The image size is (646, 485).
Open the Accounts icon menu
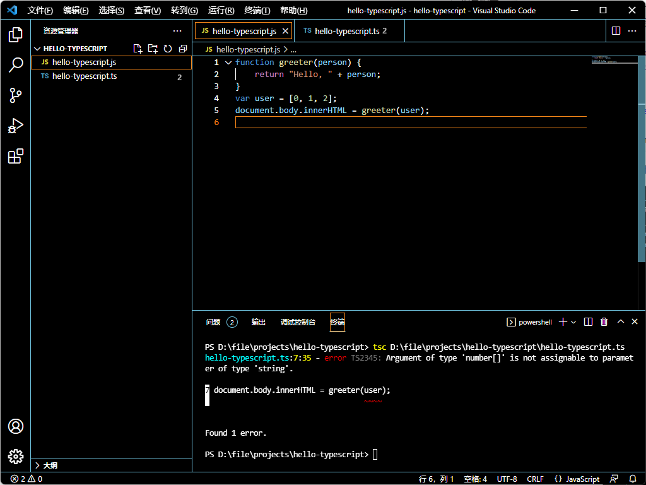16,426
